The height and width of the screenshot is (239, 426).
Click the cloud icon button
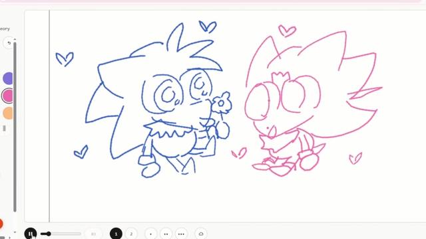click(201, 234)
